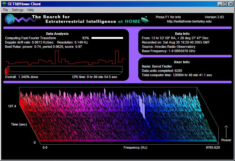Click 'Computing Fast Fourier Transform' text
This screenshot has height=161, width=235.
(x=30, y=38)
